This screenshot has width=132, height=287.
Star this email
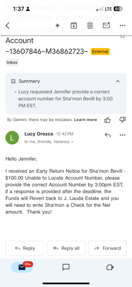123,36
